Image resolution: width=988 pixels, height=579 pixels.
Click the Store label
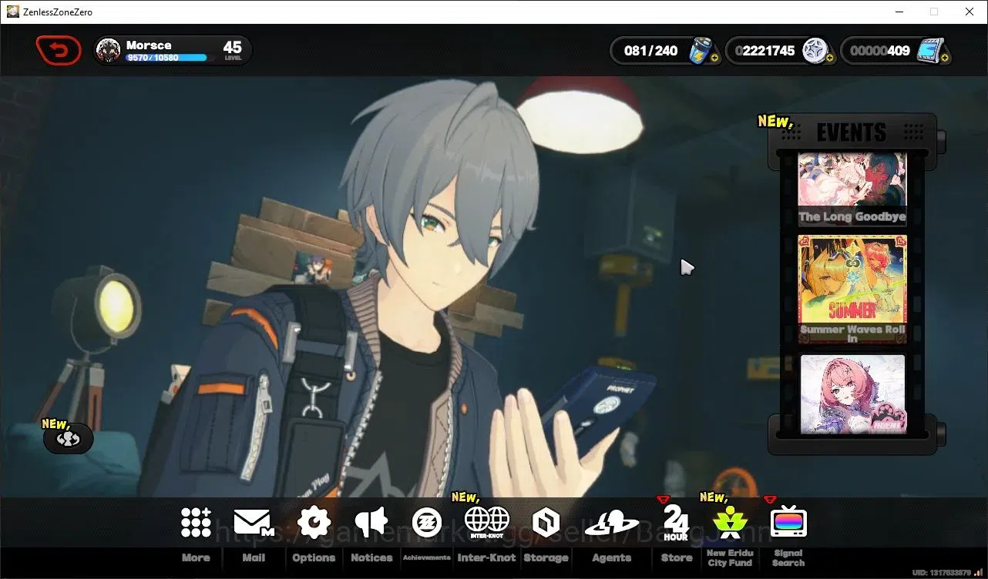tap(676, 557)
